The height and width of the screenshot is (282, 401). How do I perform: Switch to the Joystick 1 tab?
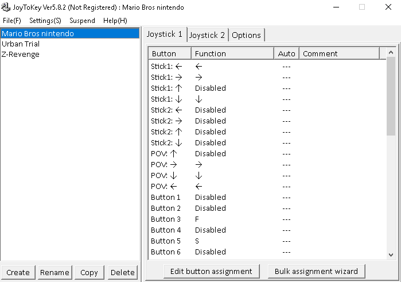pos(165,34)
